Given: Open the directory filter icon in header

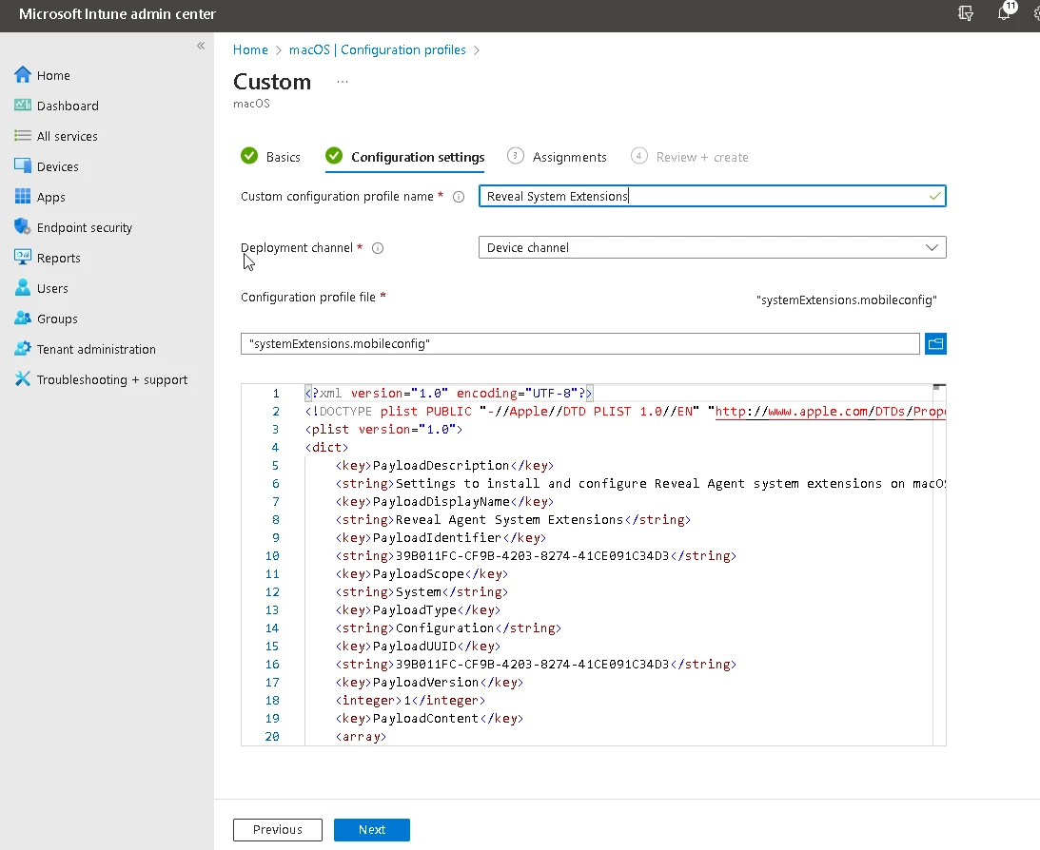Looking at the screenshot, I should [x=966, y=13].
